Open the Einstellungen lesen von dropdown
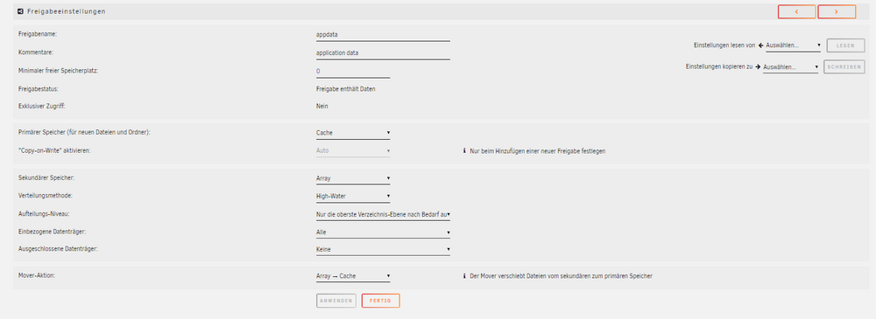876x319 pixels. click(794, 45)
